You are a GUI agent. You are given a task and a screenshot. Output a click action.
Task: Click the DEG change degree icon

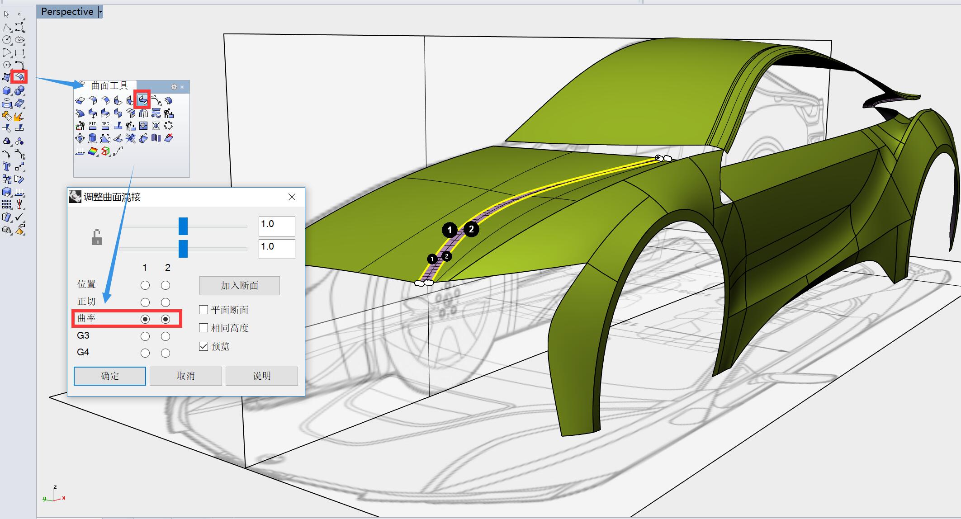[105, 125]
